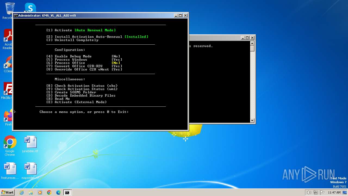Open the network tray icon
The image size is (348, 196).
[316, 192]
